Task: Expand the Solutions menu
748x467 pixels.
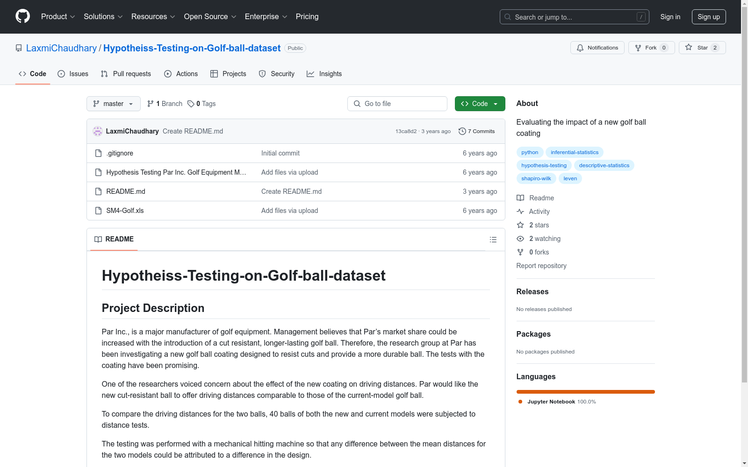Action: [103, 17]
